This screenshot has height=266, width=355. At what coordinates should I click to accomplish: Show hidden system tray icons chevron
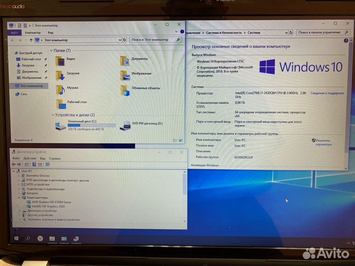(x=349, y=243)
